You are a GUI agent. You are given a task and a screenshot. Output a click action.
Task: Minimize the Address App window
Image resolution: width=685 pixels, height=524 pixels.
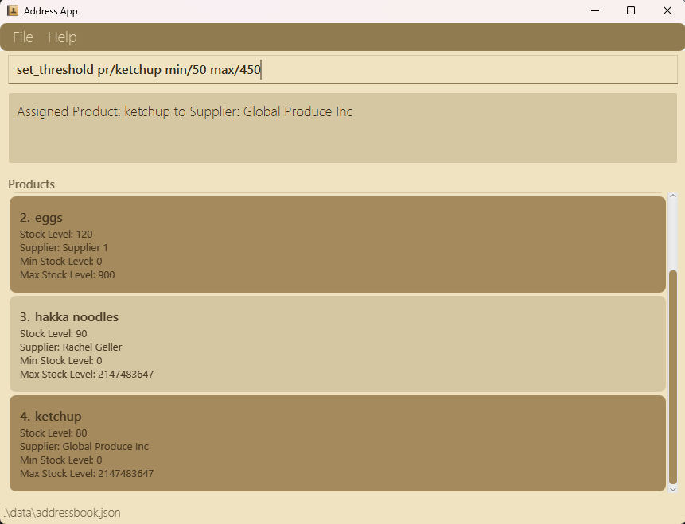click(595, 10)
